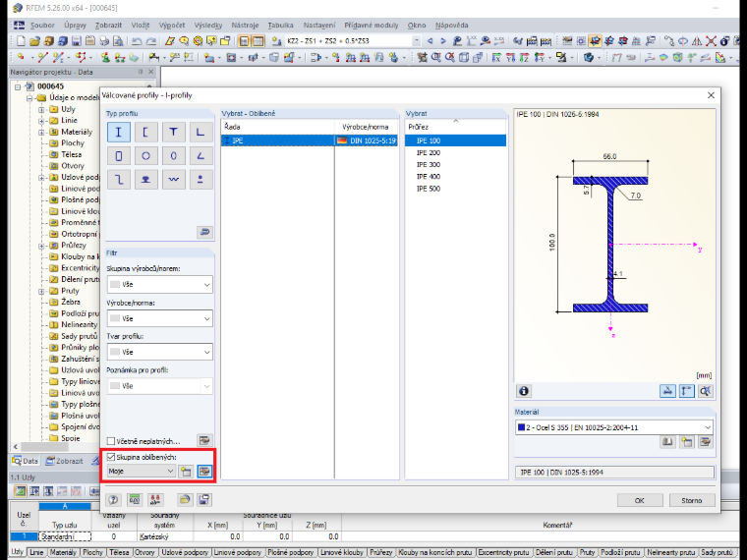Viewport: 747px width, 560px height.
Task: Open the Výpočet menu
Action: (172, 26)
